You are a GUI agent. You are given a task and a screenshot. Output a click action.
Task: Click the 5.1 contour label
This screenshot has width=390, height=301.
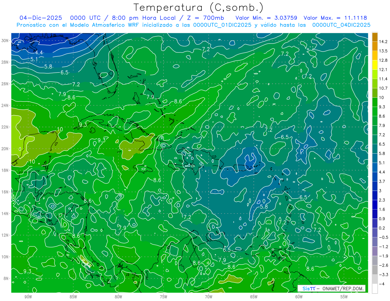[34, 59]
